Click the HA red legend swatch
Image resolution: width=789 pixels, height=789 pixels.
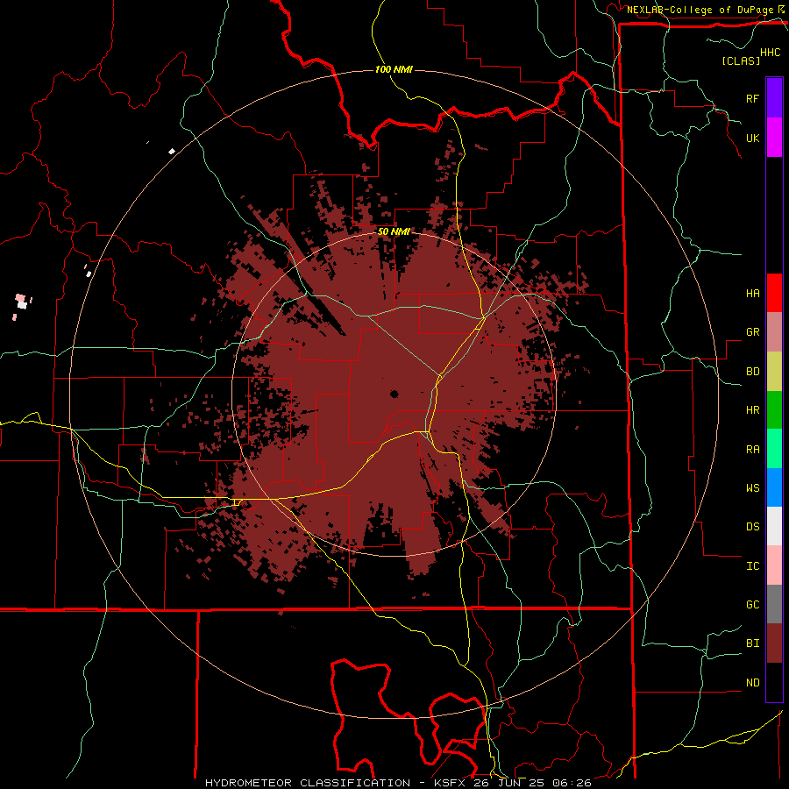click(774, 293)
